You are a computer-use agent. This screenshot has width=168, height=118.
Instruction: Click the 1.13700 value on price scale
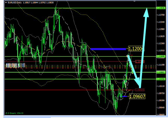point(161,15)
